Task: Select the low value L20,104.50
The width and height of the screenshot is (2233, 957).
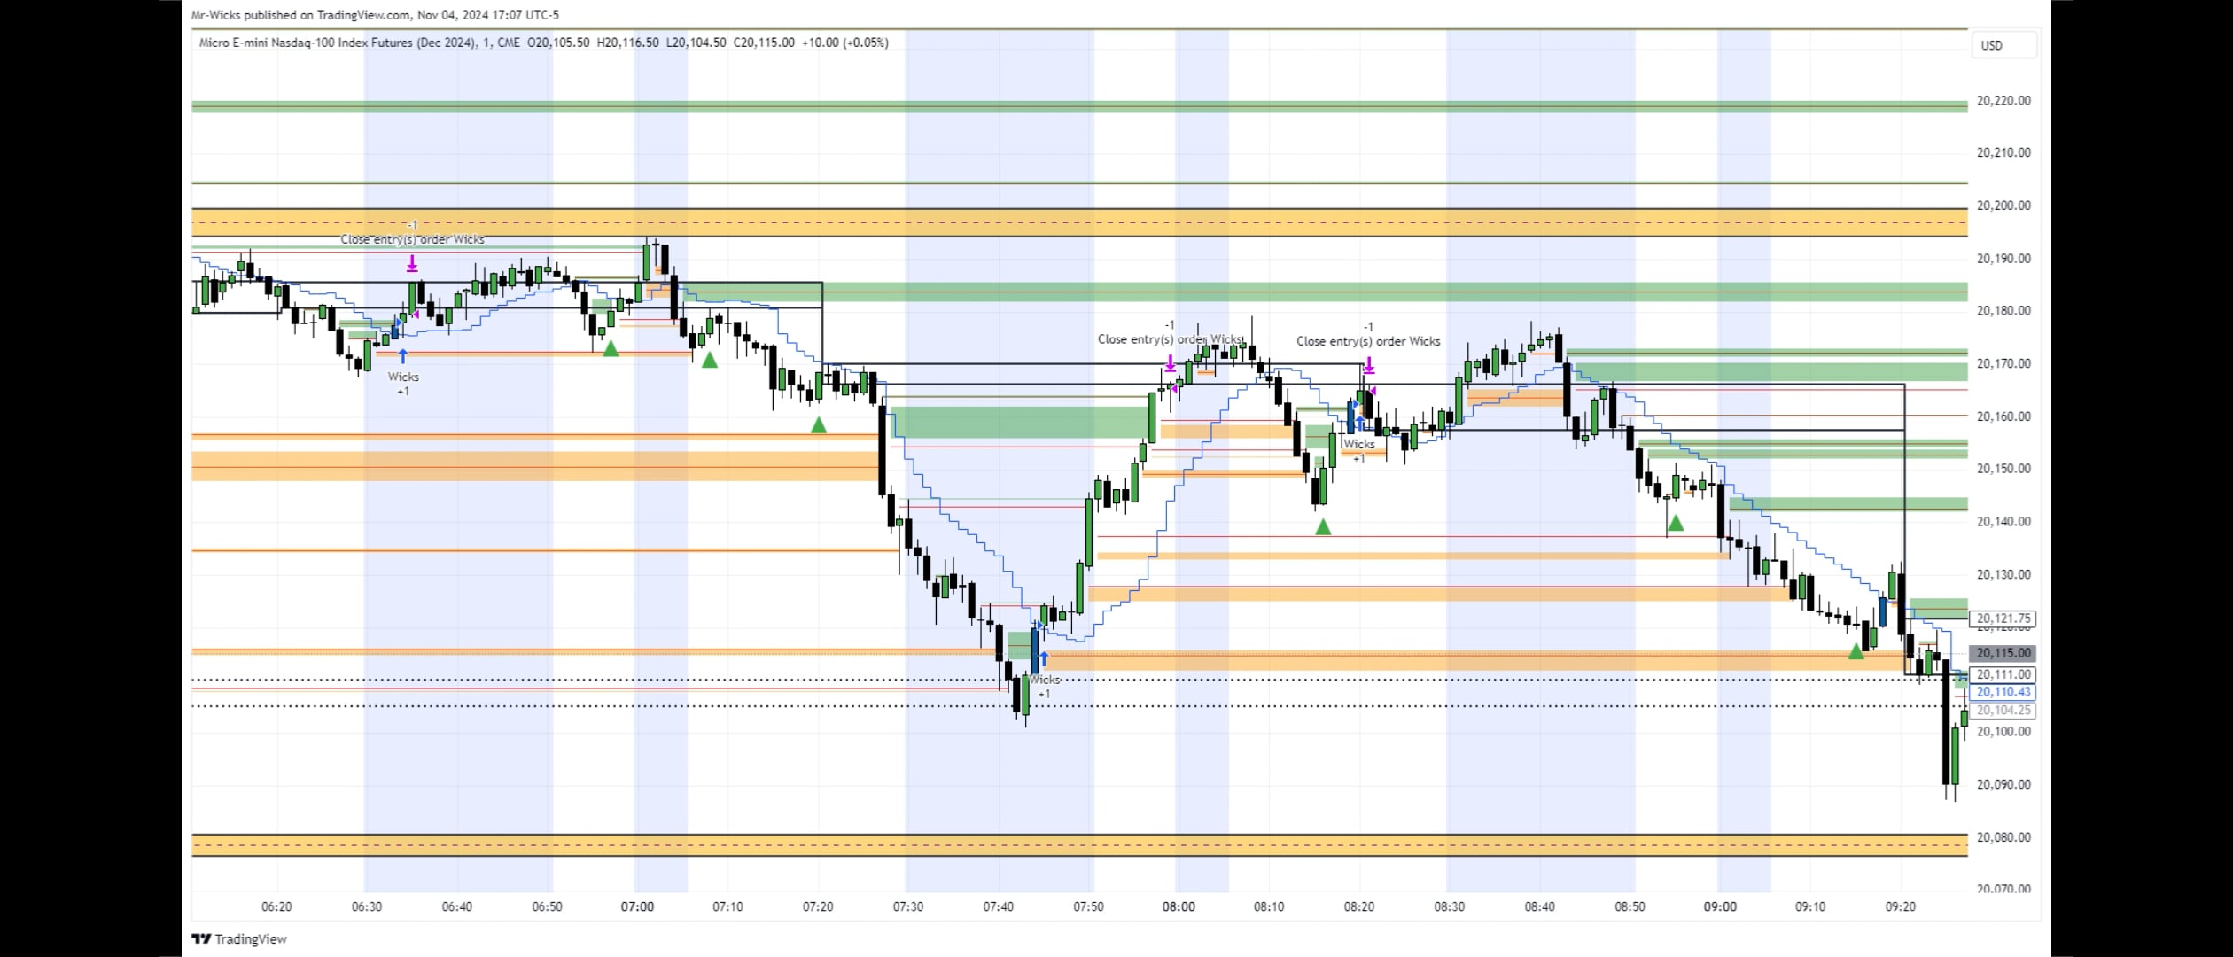Action: click(x=696, y=43)
